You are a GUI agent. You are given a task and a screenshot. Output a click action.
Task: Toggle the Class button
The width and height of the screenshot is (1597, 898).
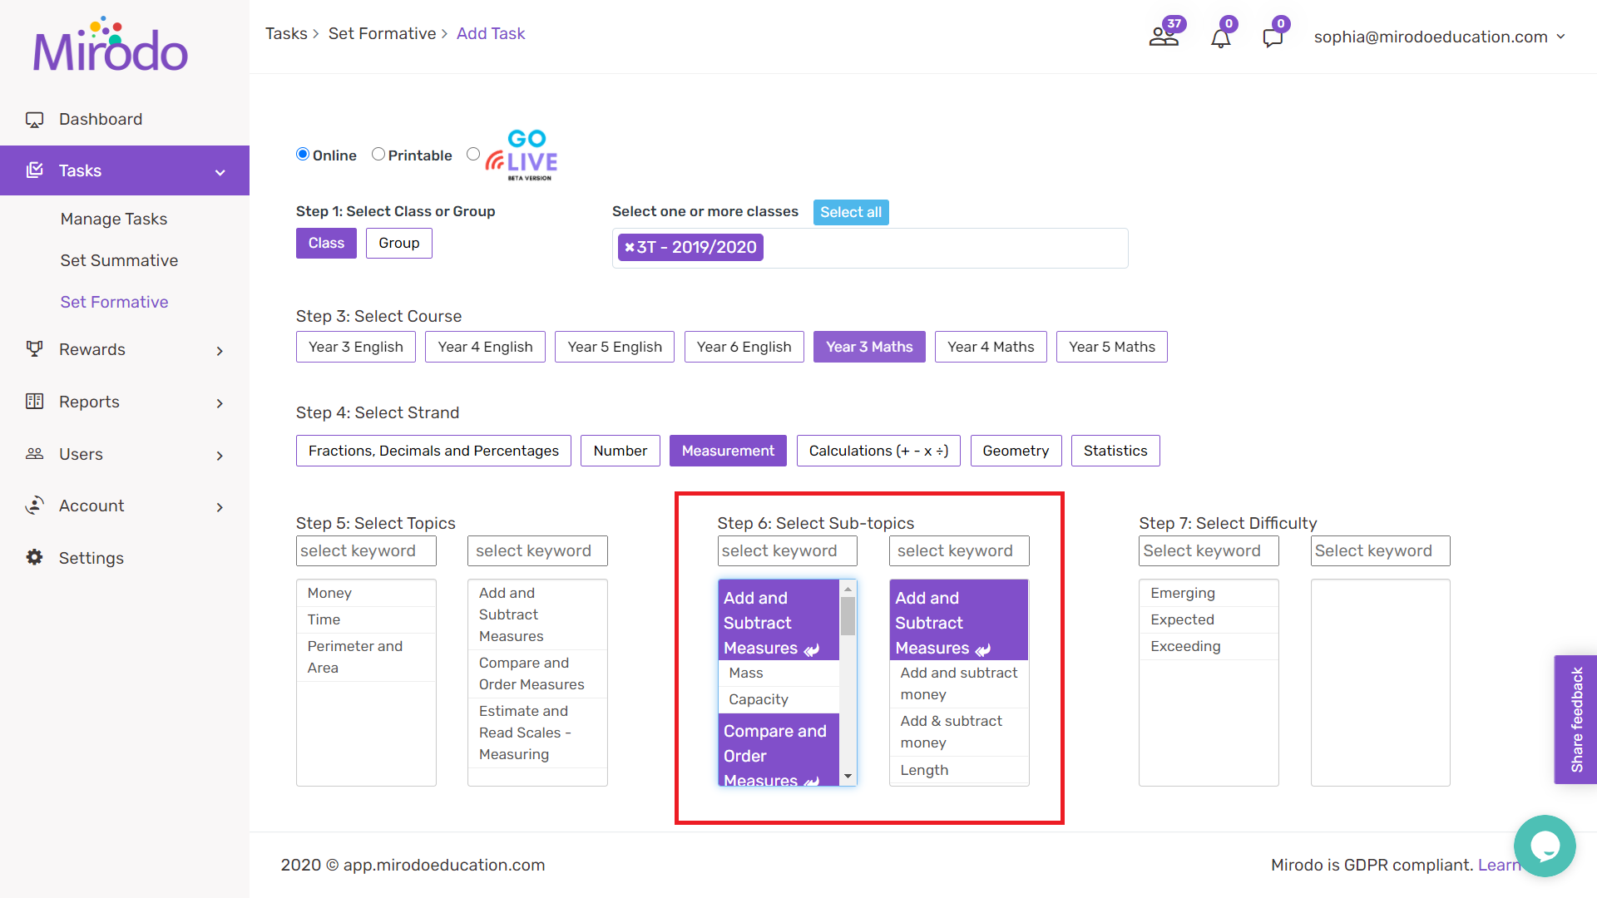point(326,243)
